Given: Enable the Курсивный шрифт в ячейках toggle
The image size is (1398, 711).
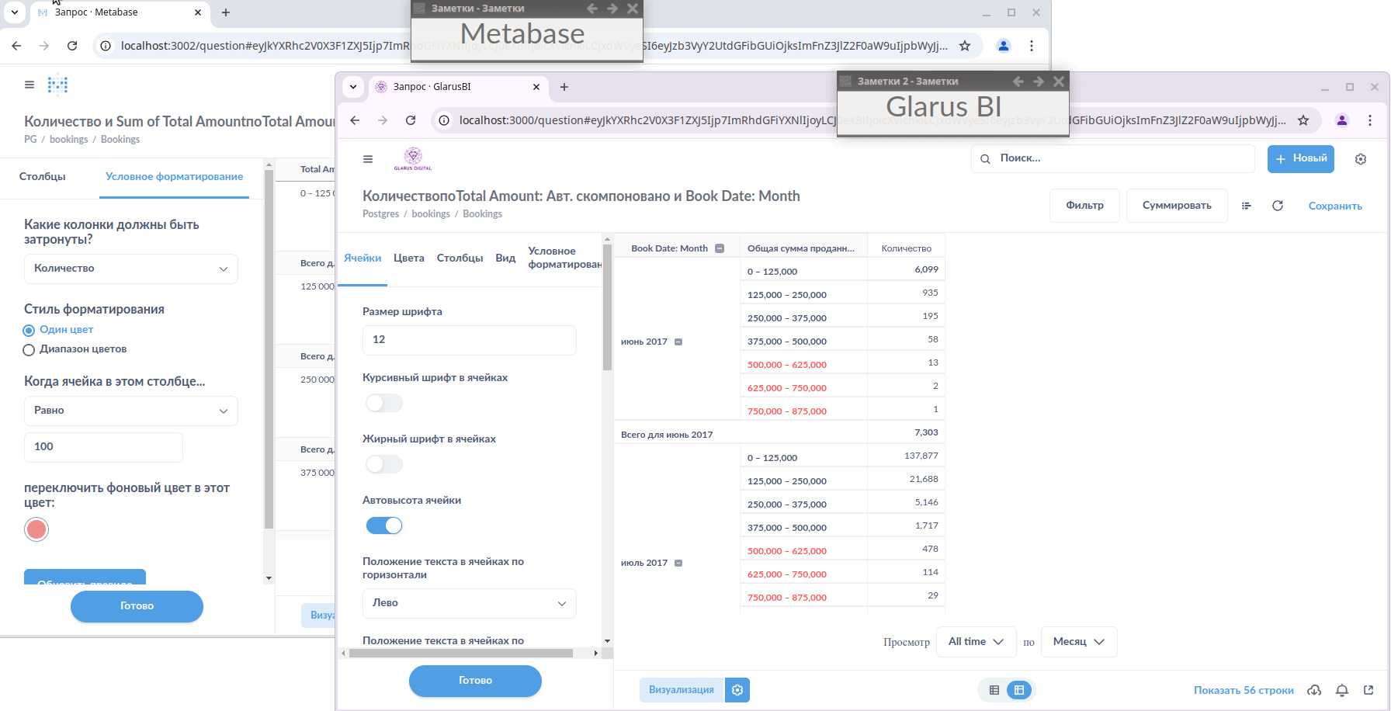Looking at the screenshot, I should [x=384, y=403].
